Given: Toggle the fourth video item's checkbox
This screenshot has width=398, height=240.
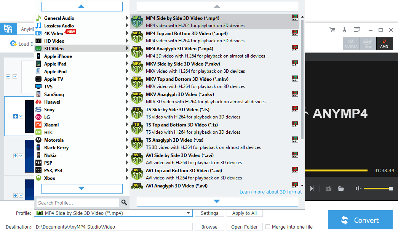Looking at the screenshot, I should pyautogui.click(x=21, y=195).
